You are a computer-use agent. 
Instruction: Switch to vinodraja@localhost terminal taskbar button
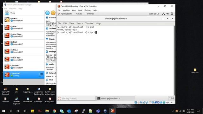point(115,98)
